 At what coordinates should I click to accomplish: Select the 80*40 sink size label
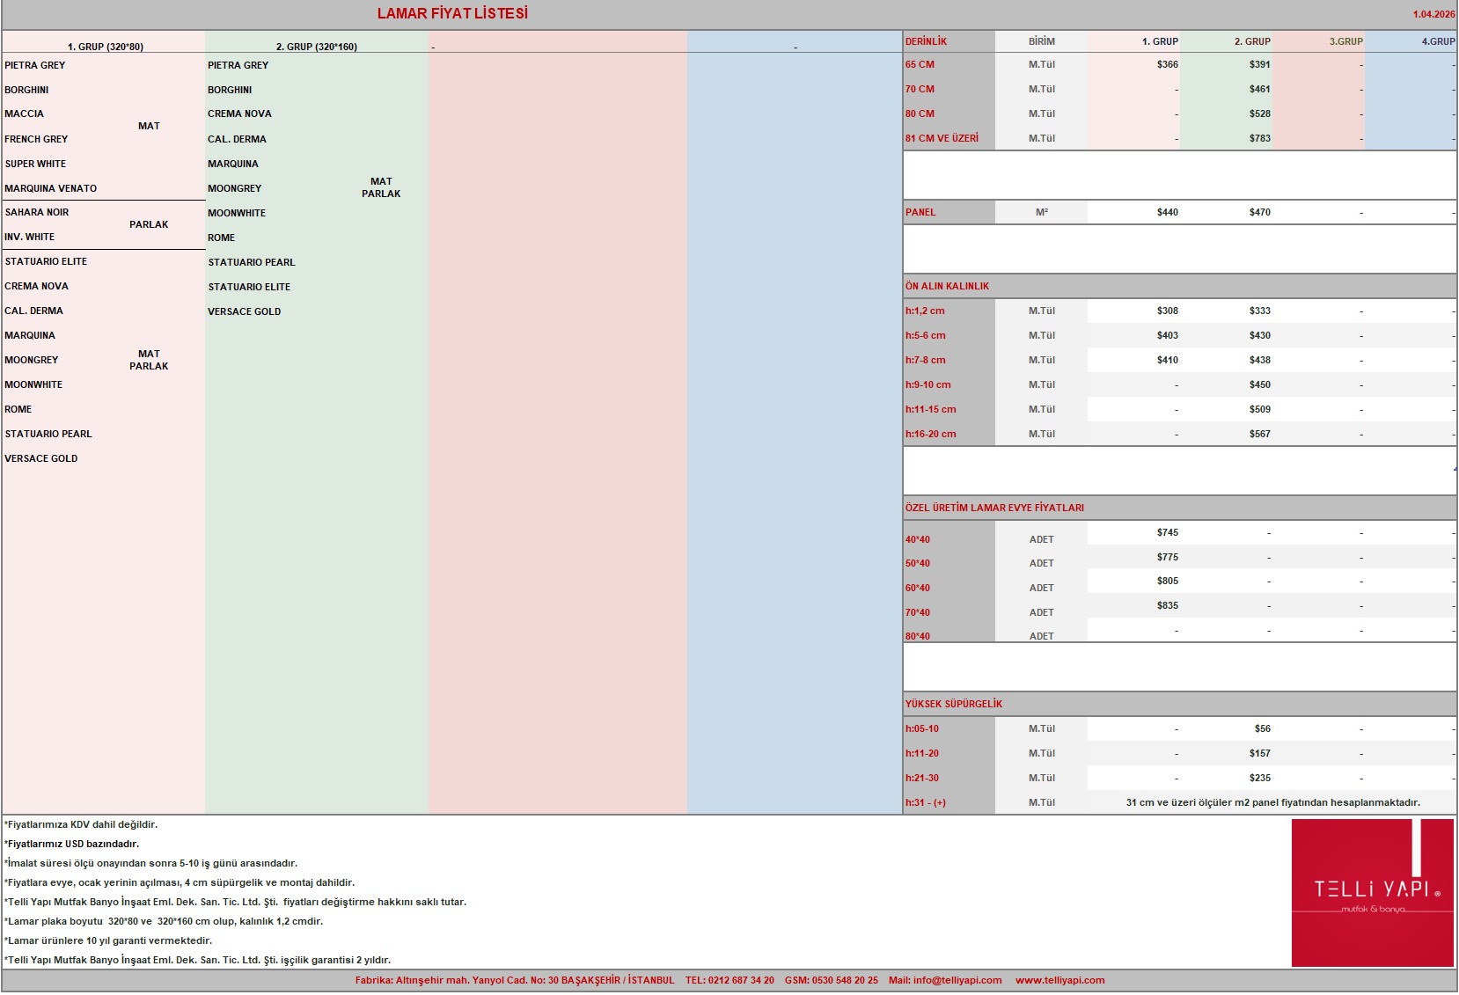[x=918, y=636]
